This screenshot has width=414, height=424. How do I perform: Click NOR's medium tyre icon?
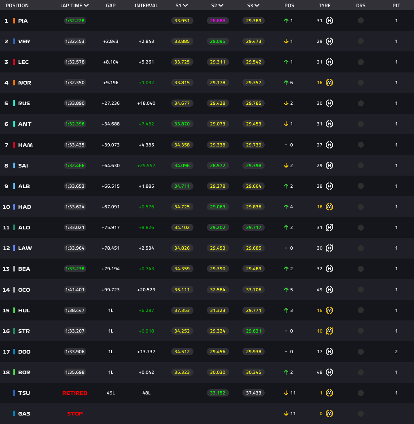click(329, 83)
